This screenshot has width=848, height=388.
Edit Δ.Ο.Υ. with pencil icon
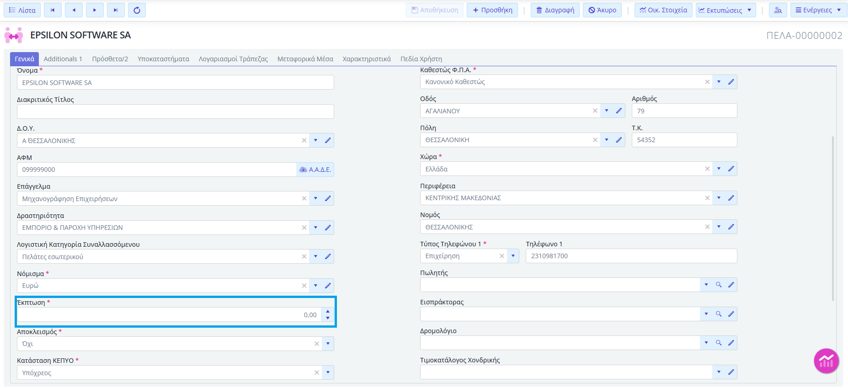click(328, 140)
